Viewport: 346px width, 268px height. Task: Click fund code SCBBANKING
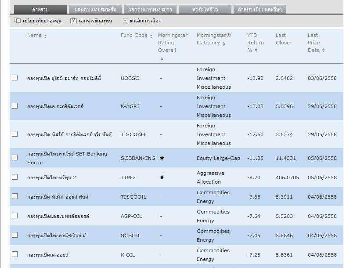coord(138,158)
